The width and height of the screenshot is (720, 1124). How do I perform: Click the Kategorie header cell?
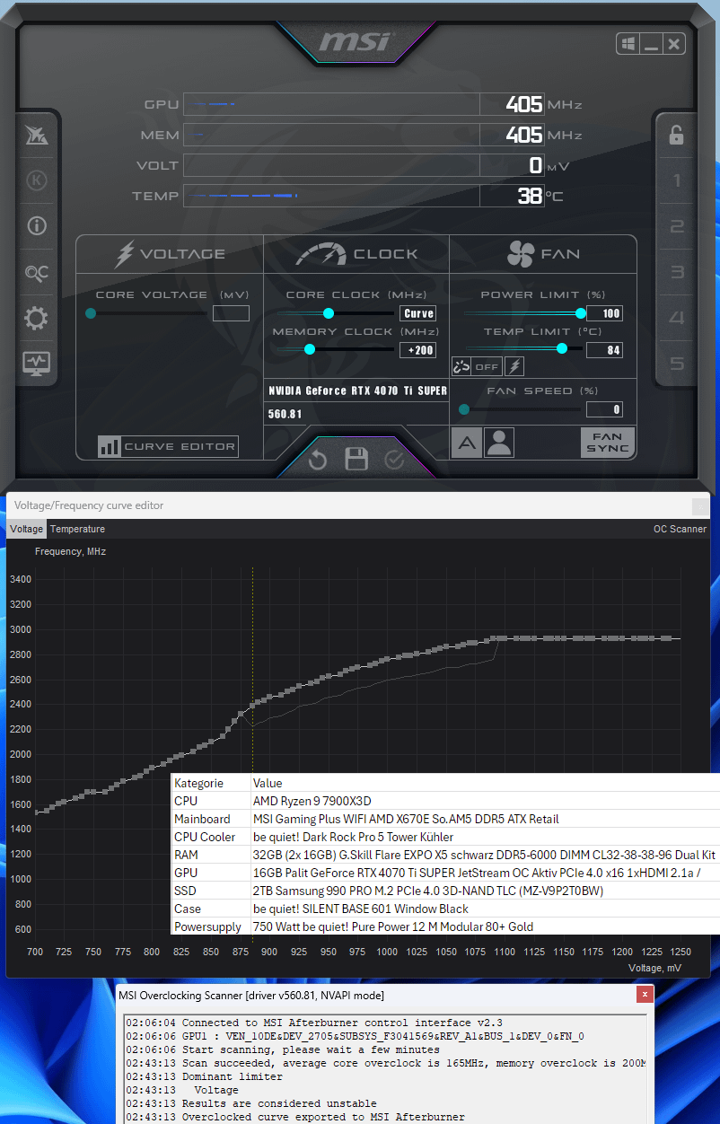tap(210, 783)
